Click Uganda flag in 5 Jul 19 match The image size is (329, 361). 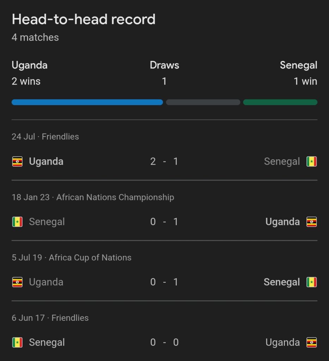point(17,282)
